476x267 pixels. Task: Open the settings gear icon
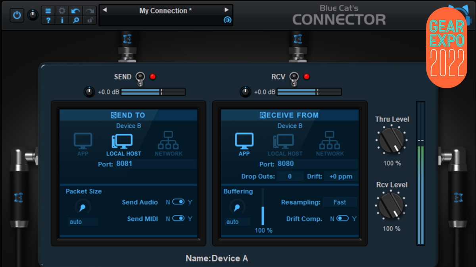[x=62, y=11]
